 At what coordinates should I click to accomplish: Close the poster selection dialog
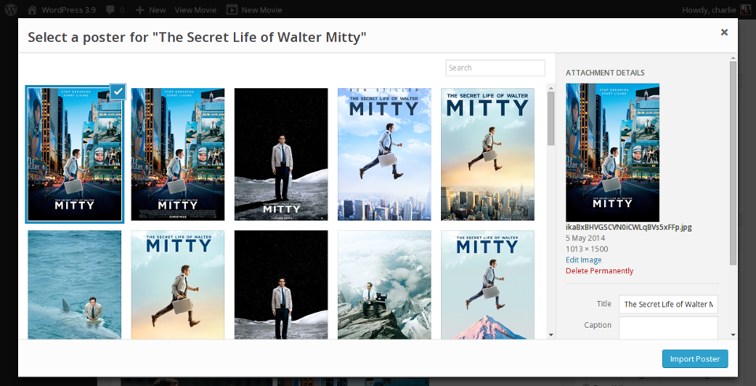724,32
